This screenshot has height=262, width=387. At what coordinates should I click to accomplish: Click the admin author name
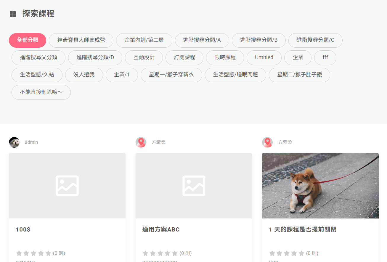(31, 142)
